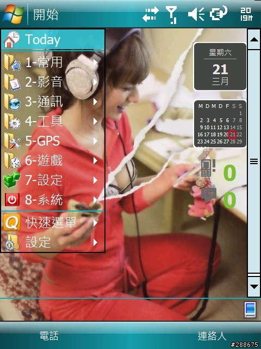Click the 設定 folder gear icon at bottom
261x349 pixels.
(12, 242)
